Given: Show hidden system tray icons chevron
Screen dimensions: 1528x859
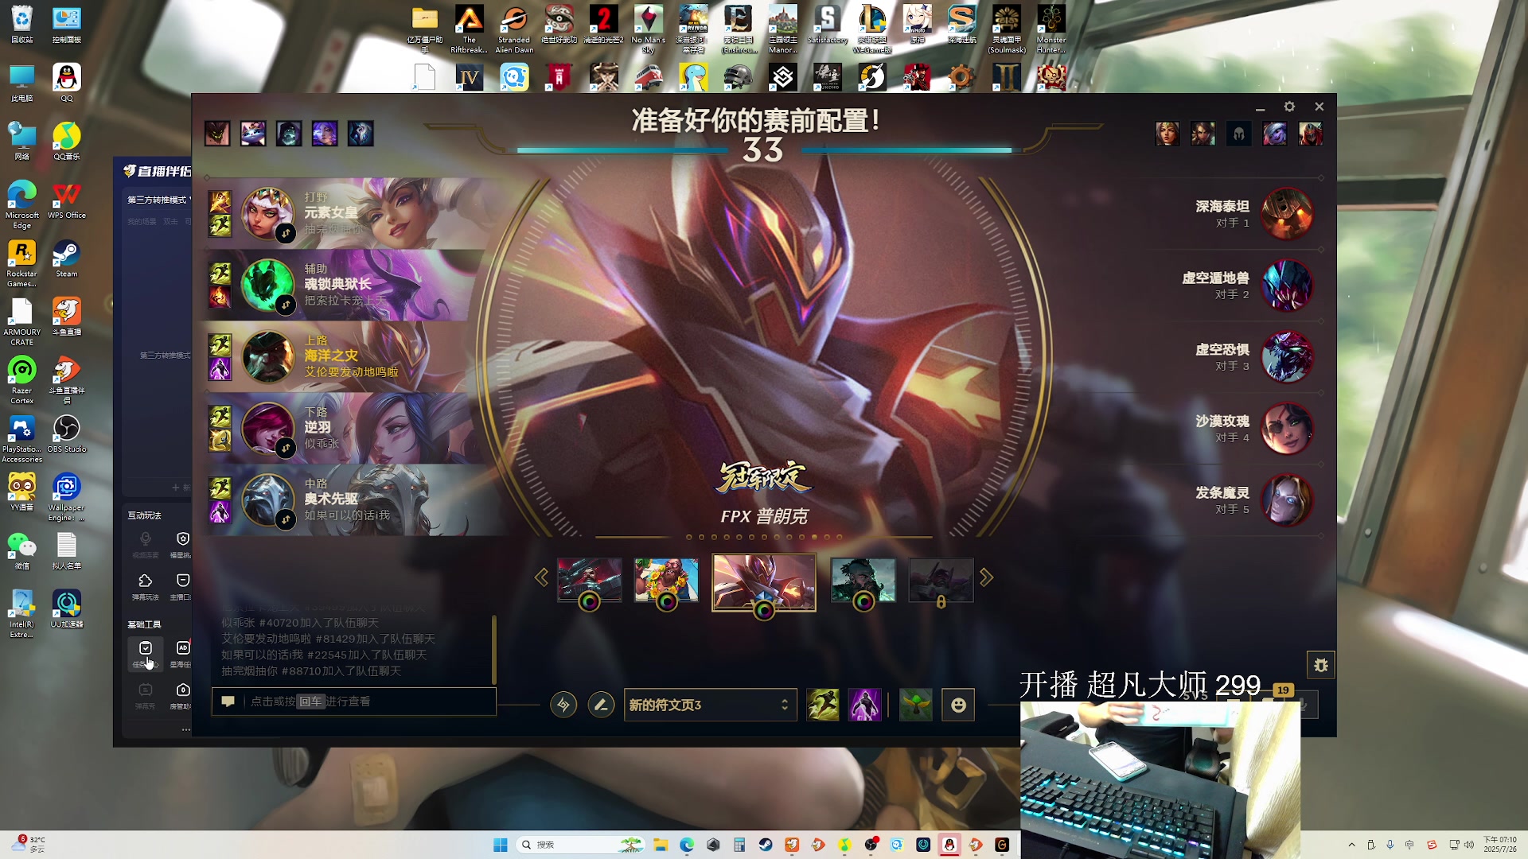Looking at the screenshot, I should point(1351,845).
